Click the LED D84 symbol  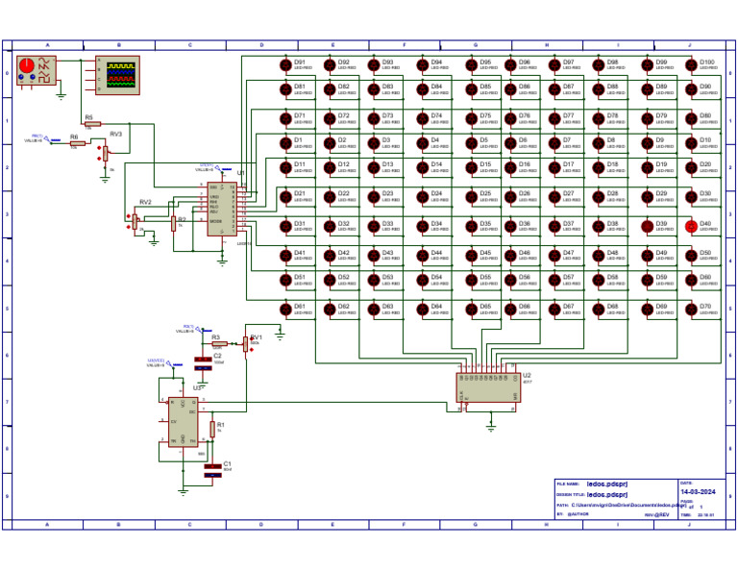(423, 89)
